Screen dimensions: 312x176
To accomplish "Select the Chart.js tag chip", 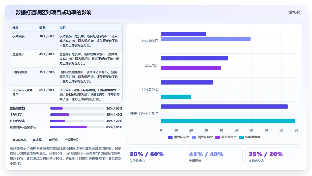I will (19, 140).
